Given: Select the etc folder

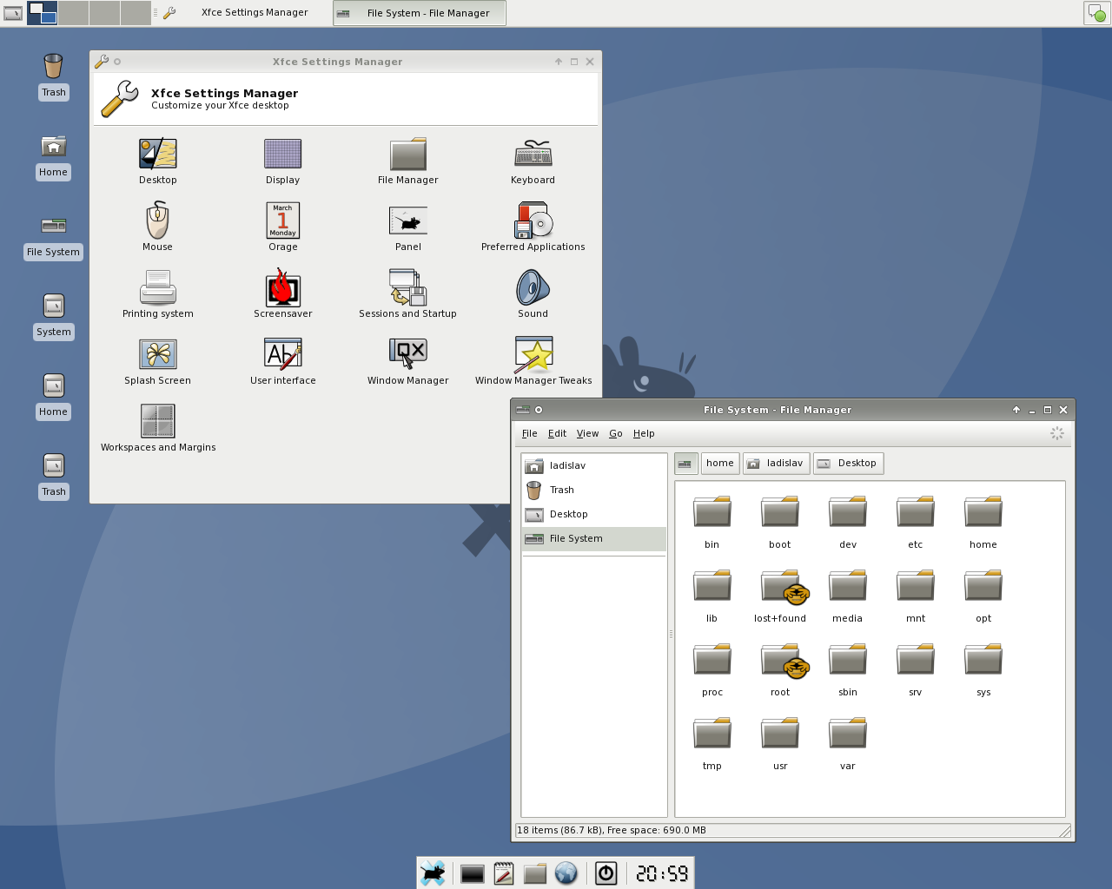Looking at the screenshot, I should coord(916,522).
